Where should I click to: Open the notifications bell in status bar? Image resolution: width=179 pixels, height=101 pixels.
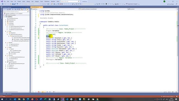pyautogui.click(x=177, y=97)
